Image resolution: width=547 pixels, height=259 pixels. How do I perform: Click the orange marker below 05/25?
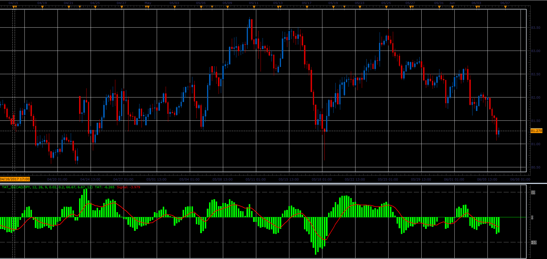click(386, 7)
